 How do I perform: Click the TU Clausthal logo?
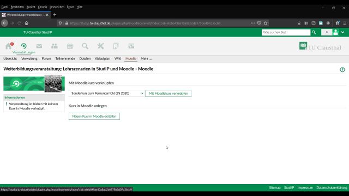click(320, 46)
